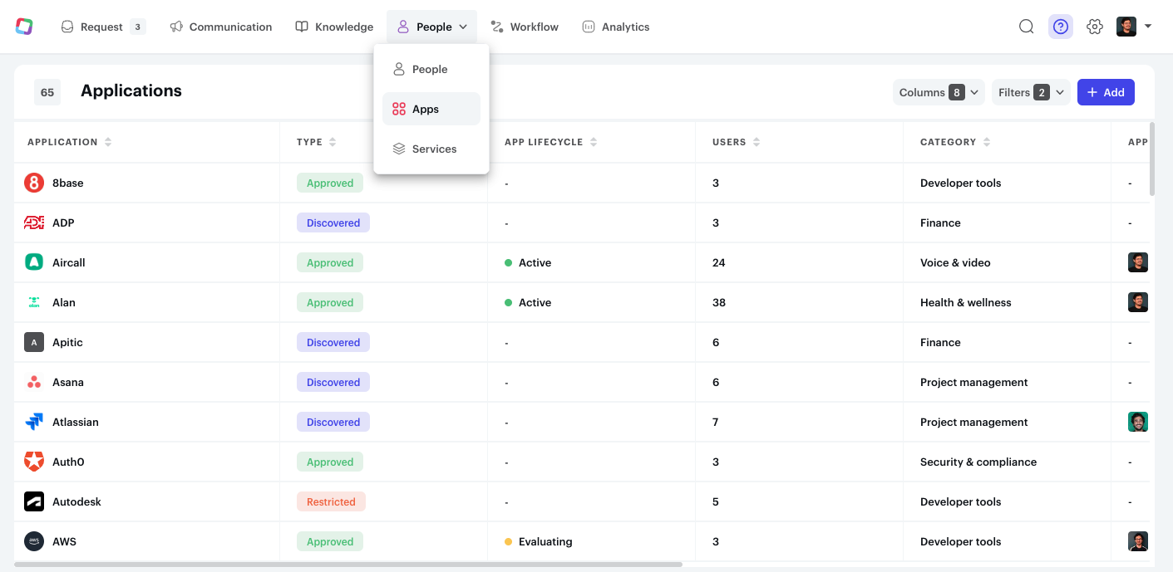Collapse the People navigation dropdown
The image size is (1173, 572).
[x=431, y=26]
